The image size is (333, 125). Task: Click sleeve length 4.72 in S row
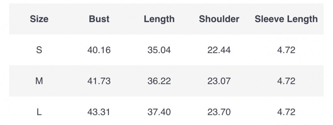click(x=286, y=50)
